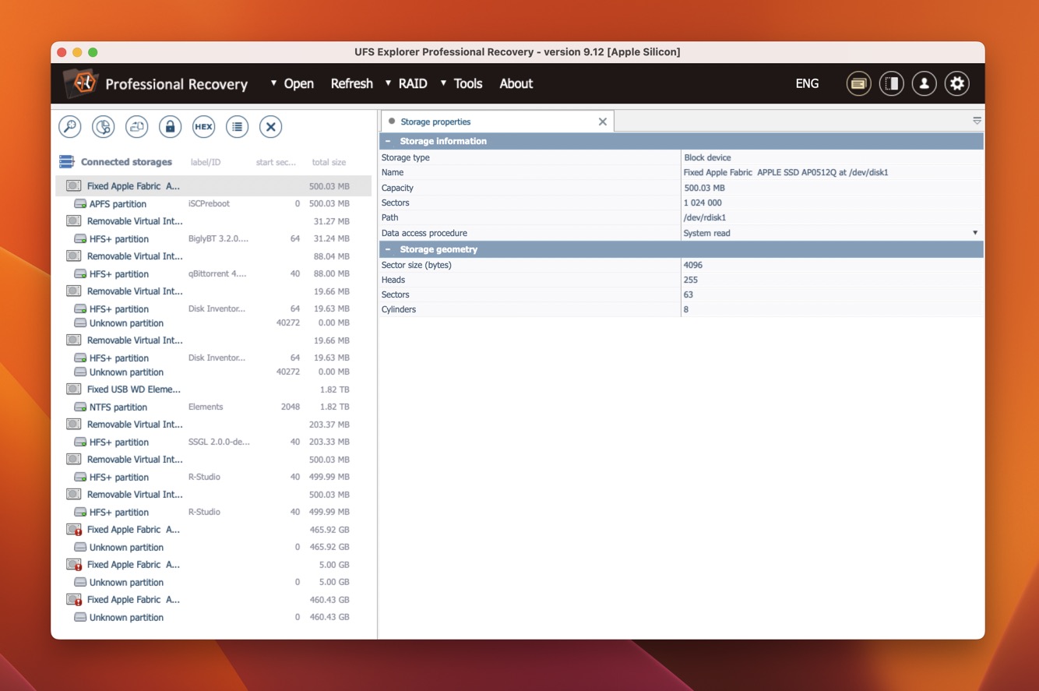
Task: Click the Refresh button
Action: (x=351, y=83)
